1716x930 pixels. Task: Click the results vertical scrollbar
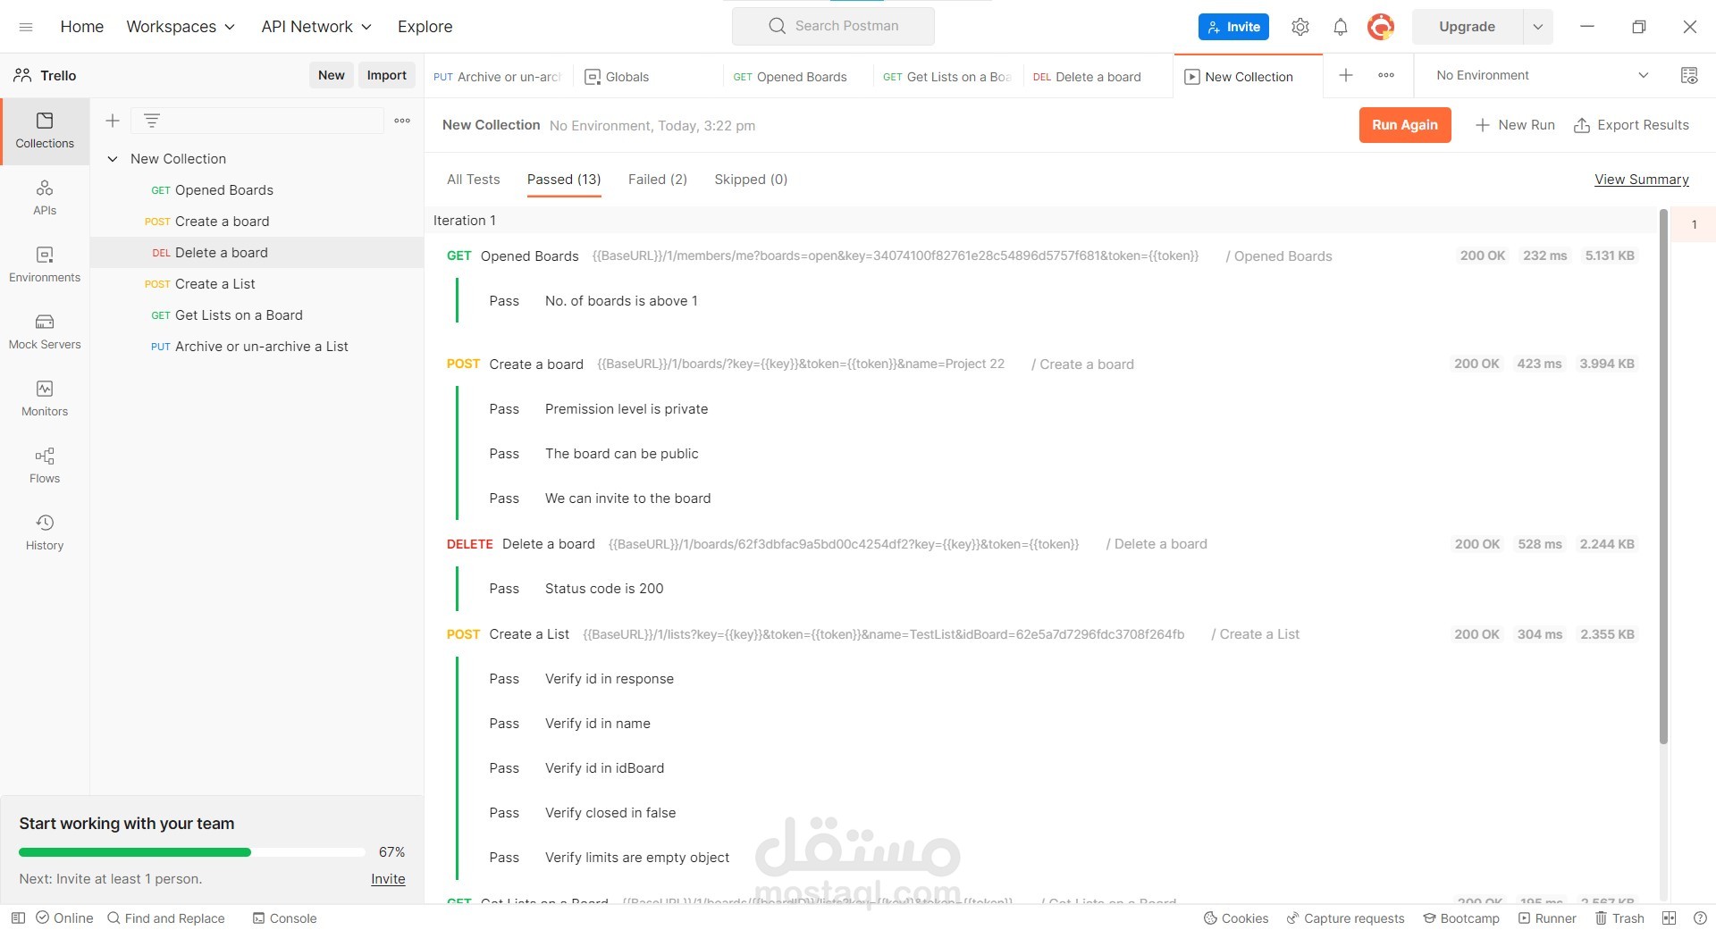(x=1663, y=476)
